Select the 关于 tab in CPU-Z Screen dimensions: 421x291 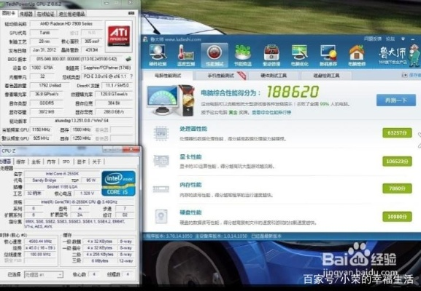[96, 162]
